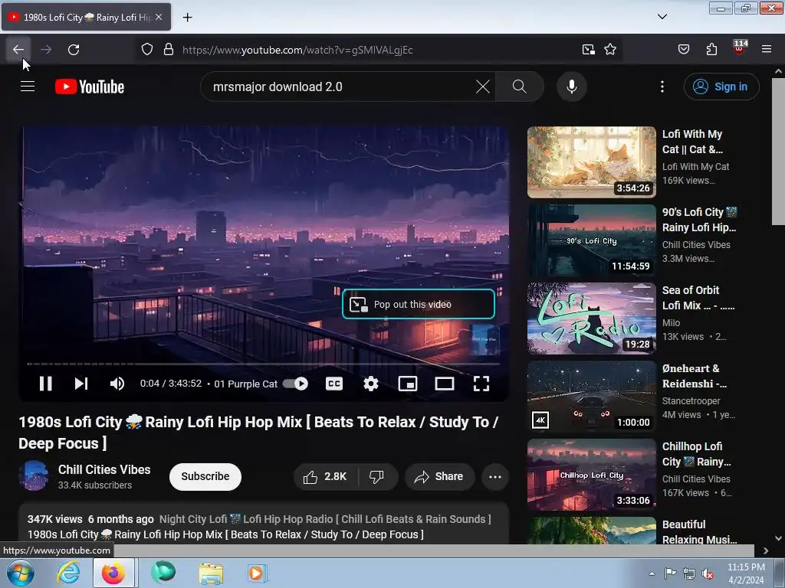Switch to theater mode
Image resolution: width=785 pixels, height=588 pixels.
(444, 384)
